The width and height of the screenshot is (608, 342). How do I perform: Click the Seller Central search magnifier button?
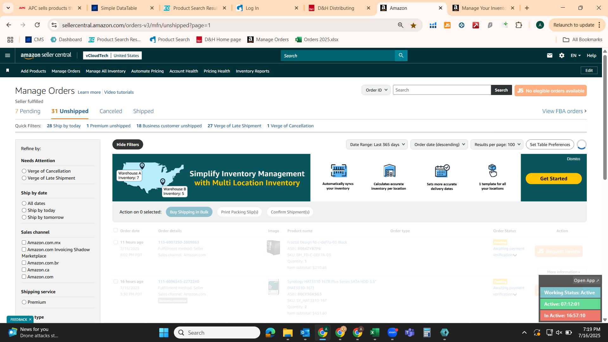tap(401, 55)
